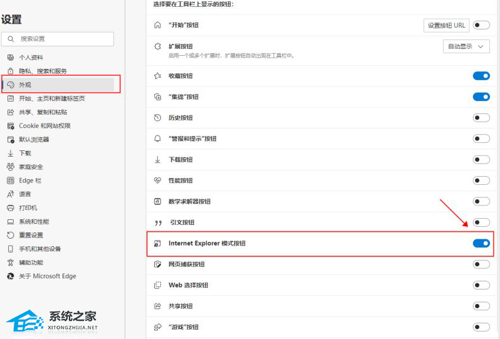This screenshot has height=339, width=500.
Task: Enable the Math Solver (数学求解器) toggle
Action: point(481,201)
